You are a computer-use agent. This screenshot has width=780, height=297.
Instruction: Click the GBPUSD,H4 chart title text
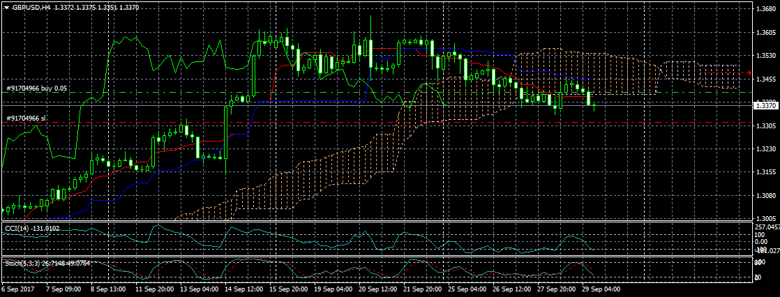pyautogui.click(x=31, y=8)
